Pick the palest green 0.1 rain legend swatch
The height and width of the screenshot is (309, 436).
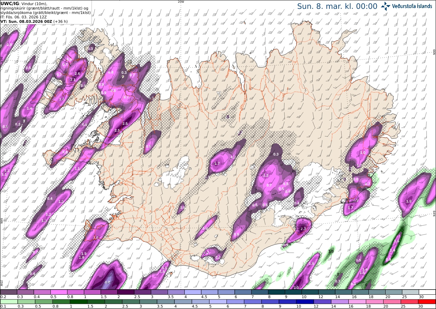point(9,302)
